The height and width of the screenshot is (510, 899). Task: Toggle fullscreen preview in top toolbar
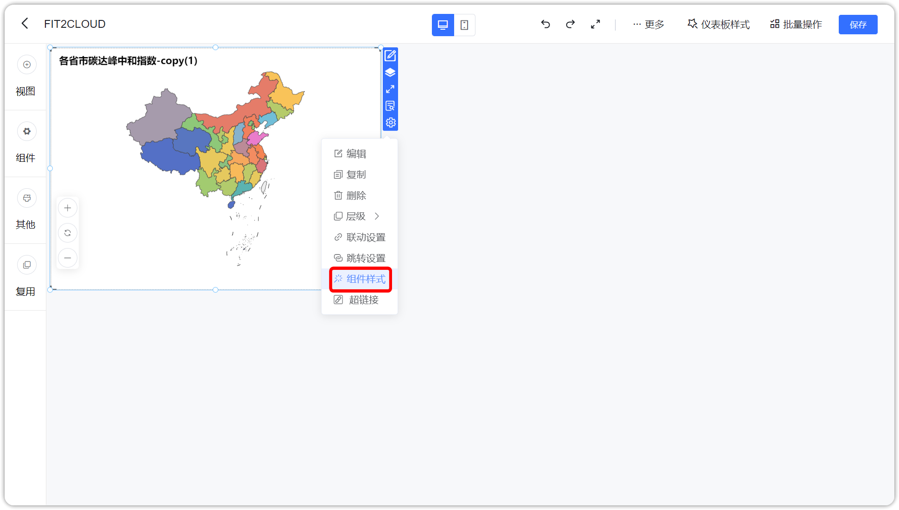(595, 24)
